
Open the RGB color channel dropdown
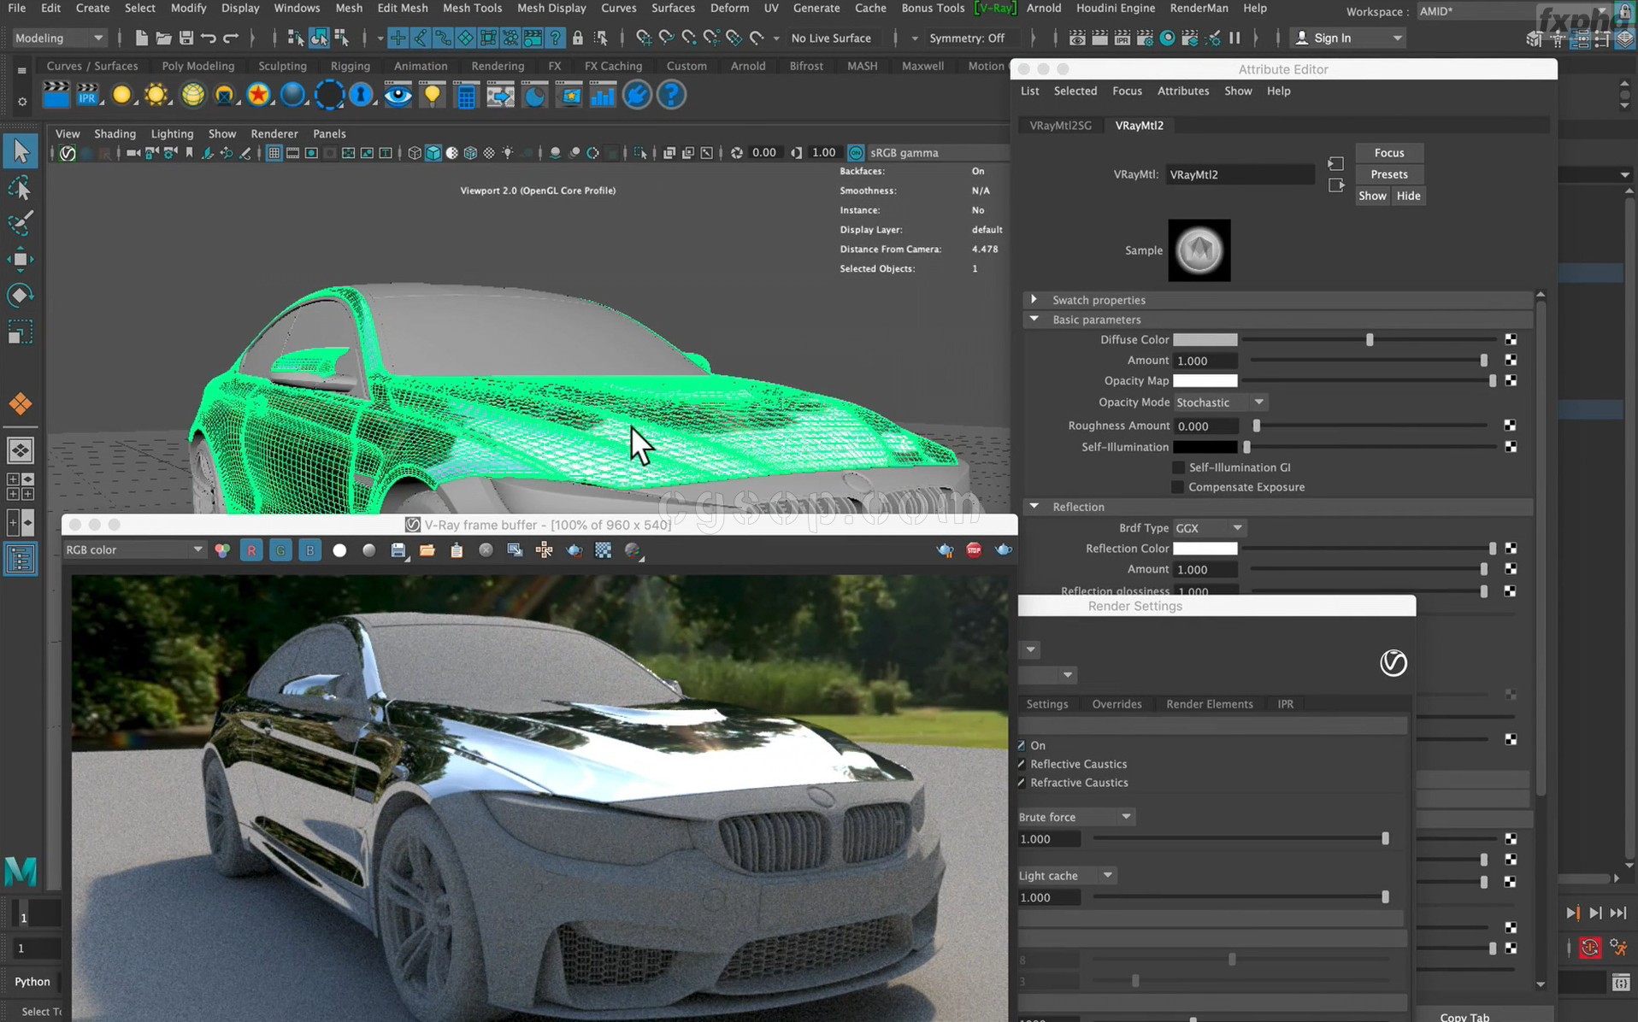tap(134, 549)
